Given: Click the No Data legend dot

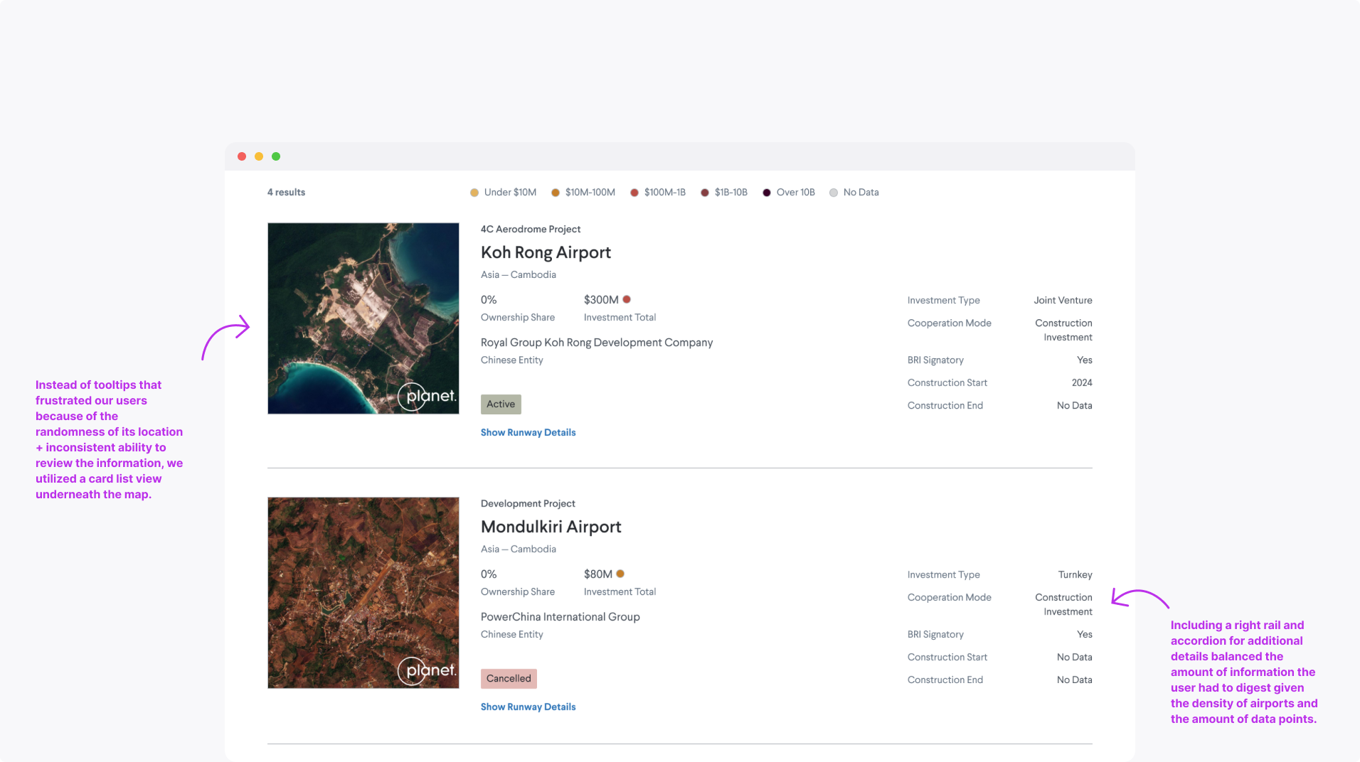Looking at the screenshot, I should [x=834, y=193].
